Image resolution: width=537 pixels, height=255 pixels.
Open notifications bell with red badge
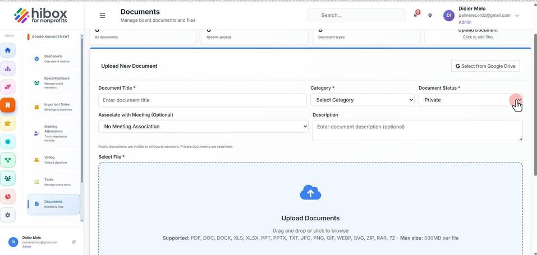click(416, 15)
